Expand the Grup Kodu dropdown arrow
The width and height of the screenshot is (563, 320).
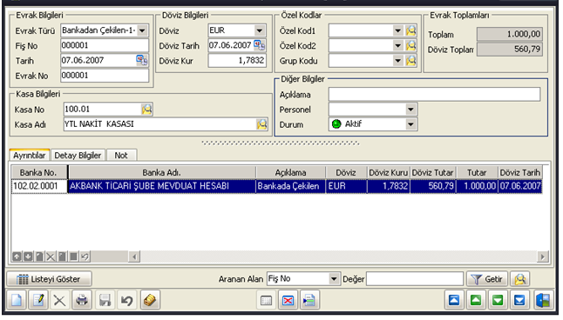[397, 61]
